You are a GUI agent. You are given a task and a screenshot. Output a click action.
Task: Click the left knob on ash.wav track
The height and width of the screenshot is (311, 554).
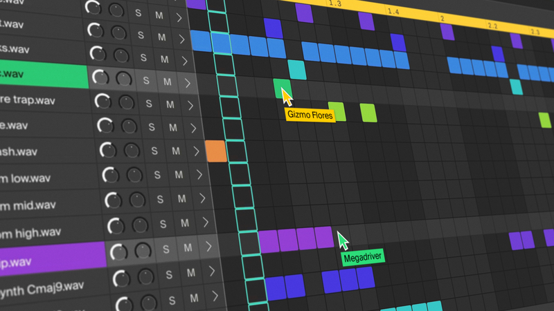coord(108,150)
